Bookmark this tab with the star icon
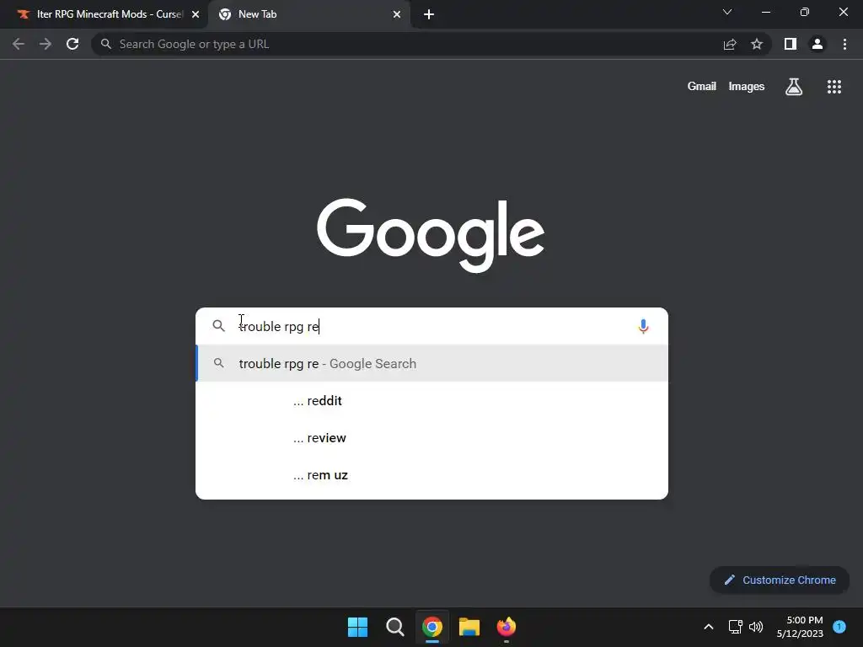The height and width of the screenshot is (647, 863). pyautogui.click(x=757, y=44)
